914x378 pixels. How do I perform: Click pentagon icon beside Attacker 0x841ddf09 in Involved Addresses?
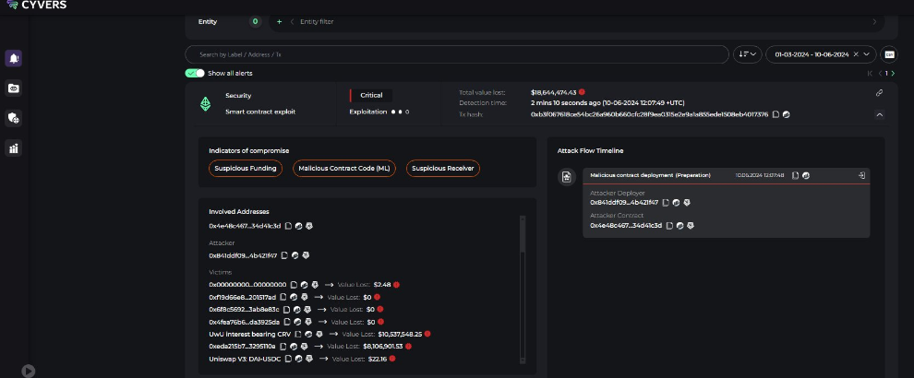(x=306, y=255)
